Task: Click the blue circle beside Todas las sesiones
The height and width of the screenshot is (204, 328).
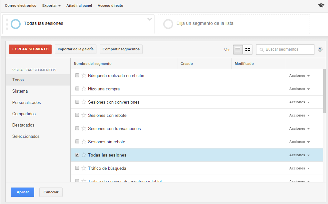Action: 18,24
